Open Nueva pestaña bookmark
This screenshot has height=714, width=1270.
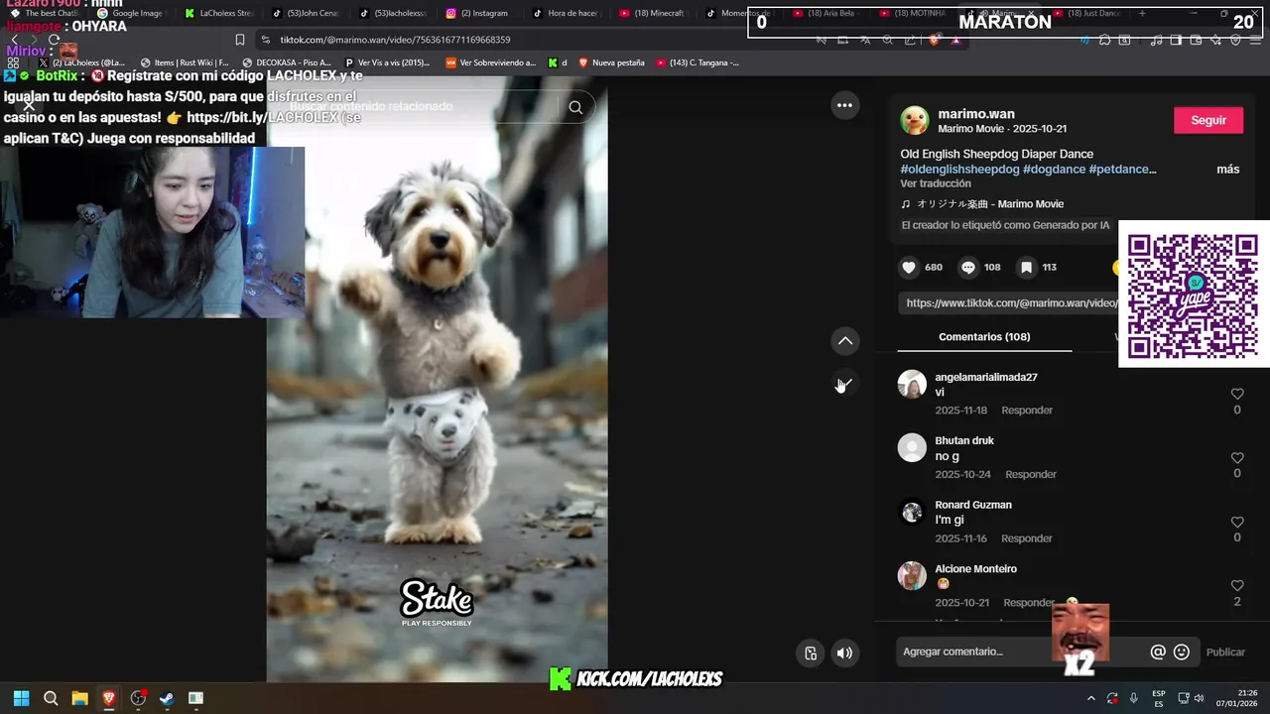(611, 62)
